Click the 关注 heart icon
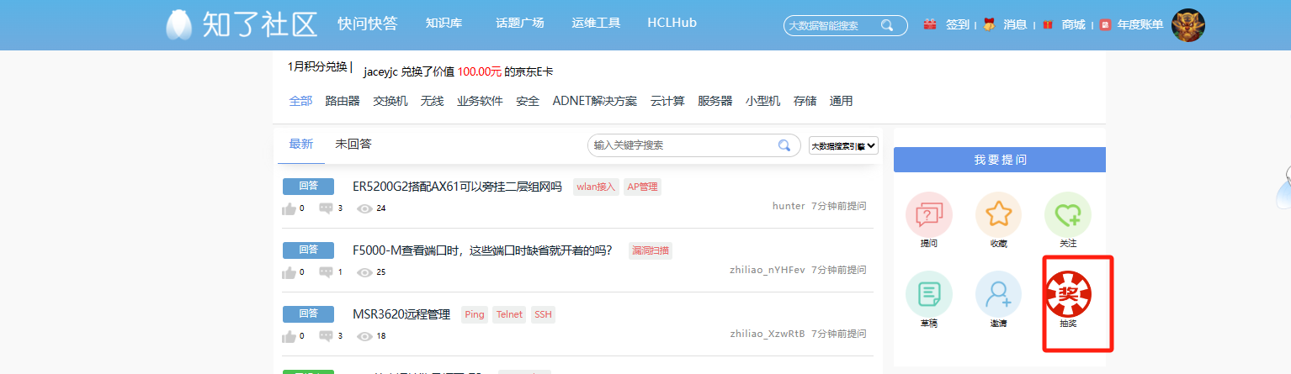This screenshot has width=1291, height=374. click(x=1068, y=215)
